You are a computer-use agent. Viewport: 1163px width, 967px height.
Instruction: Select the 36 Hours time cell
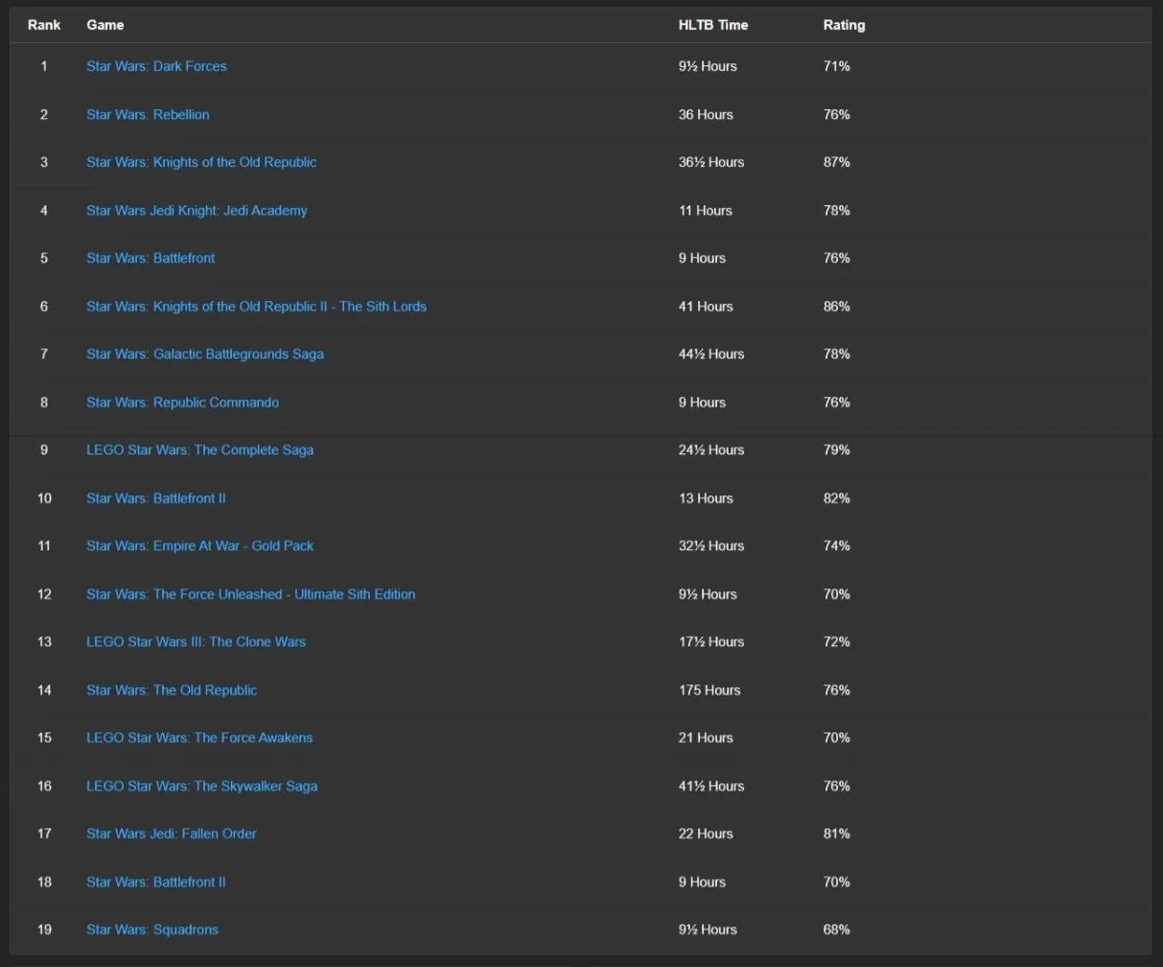pos(706,114)
